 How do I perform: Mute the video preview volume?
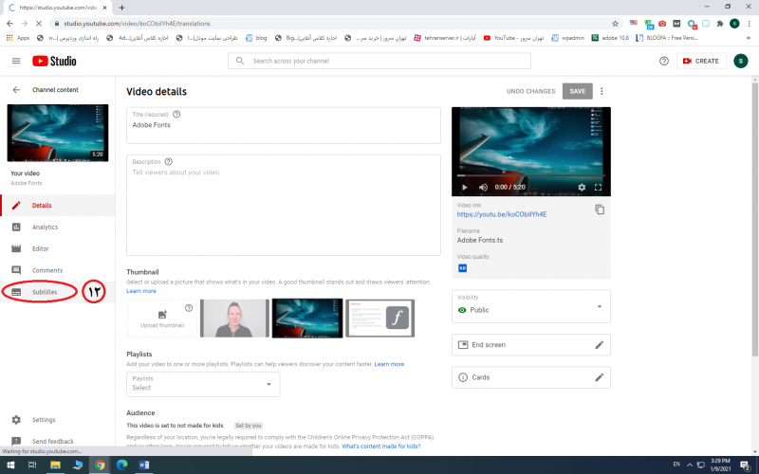coord(482,187)
